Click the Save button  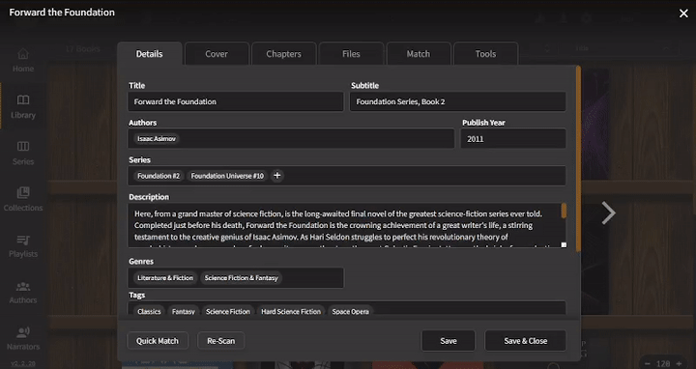(449, 341)
